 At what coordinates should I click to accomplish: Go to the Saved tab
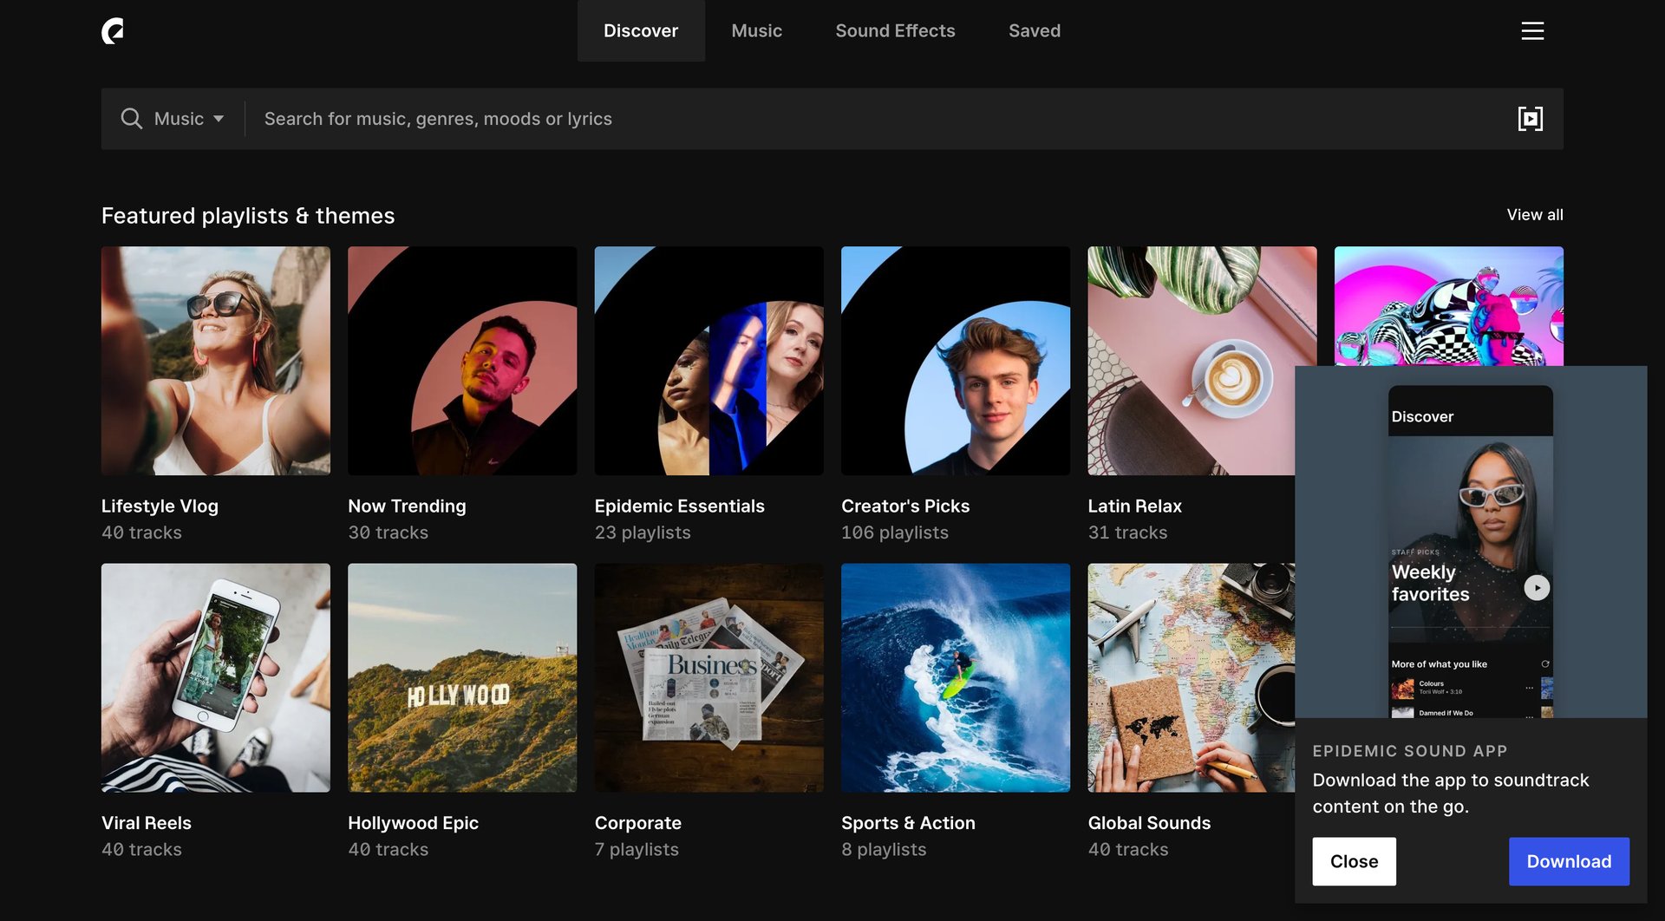point(1034,30)
